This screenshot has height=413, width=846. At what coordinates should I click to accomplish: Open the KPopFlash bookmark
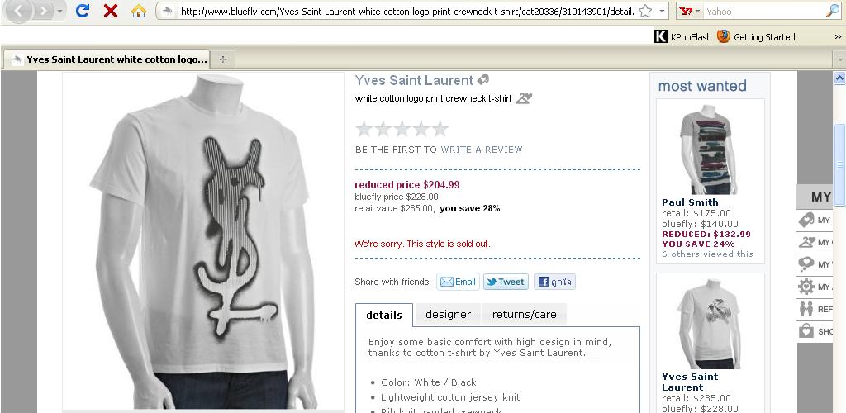pos(683,36)
